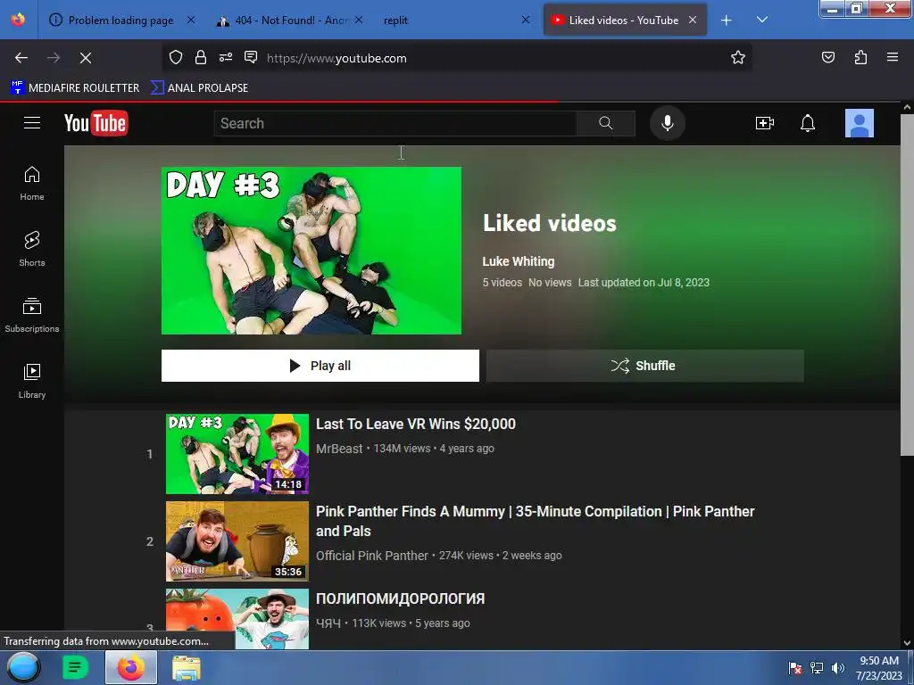This screenshot has width=914, height=685.
Task: Open the Pocket save icon
Action: [x=827, y=57]
